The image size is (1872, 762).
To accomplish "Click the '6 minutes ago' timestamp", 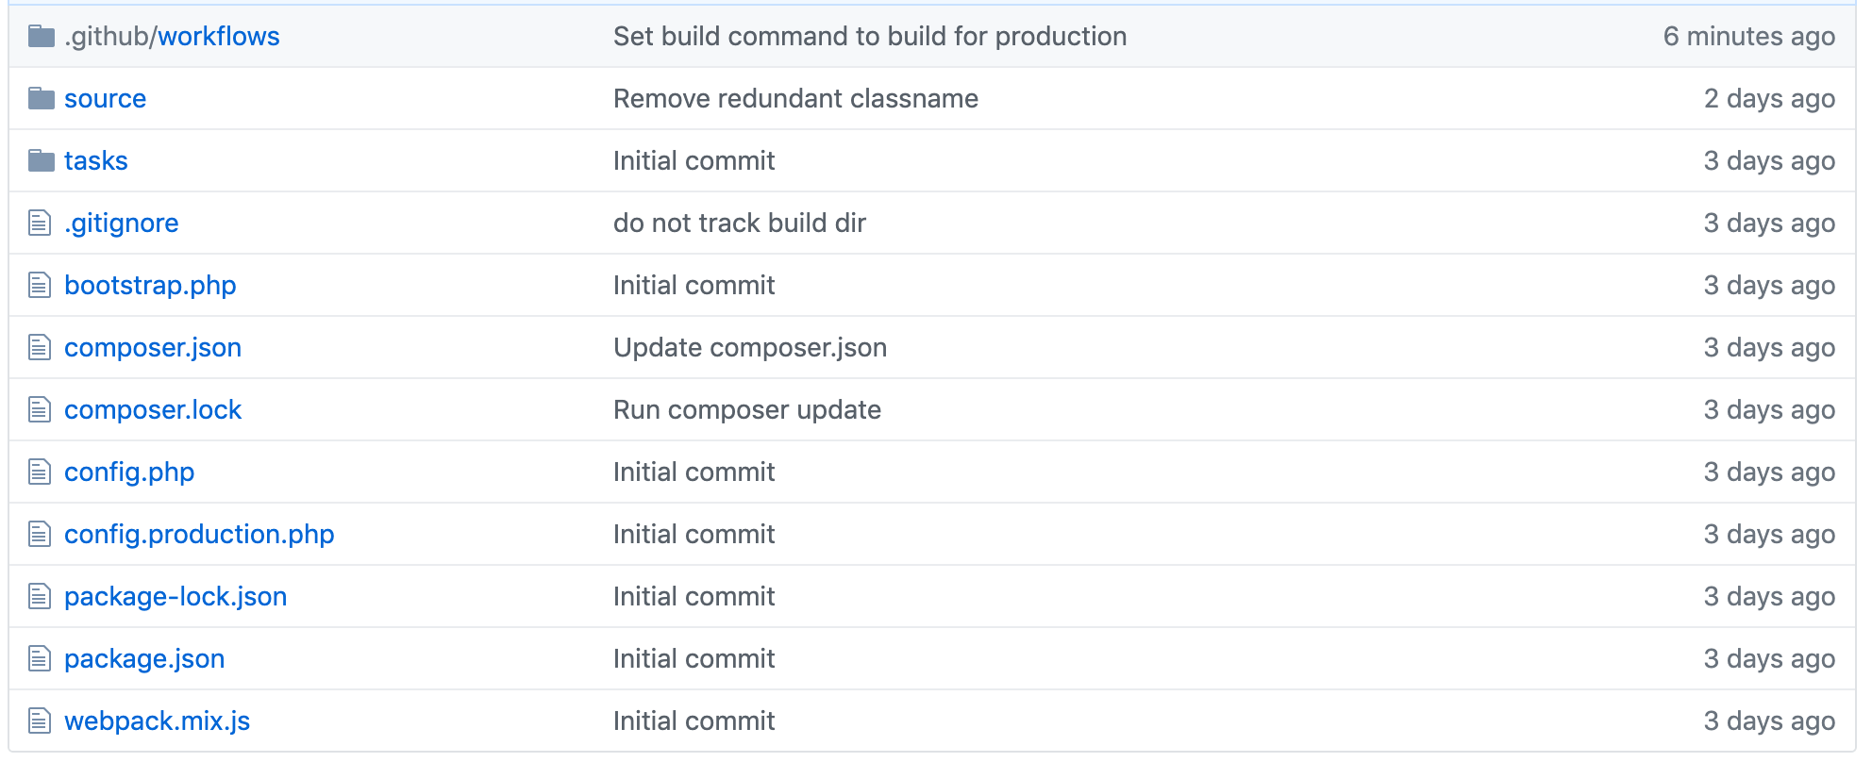I will [x=1748, y=37].
